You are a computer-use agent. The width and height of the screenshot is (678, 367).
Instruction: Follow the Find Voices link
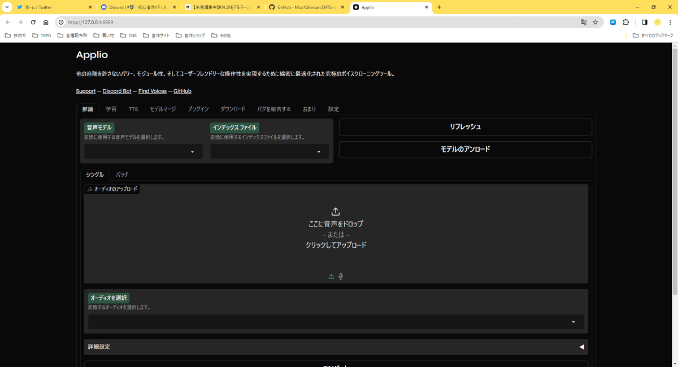153,91
